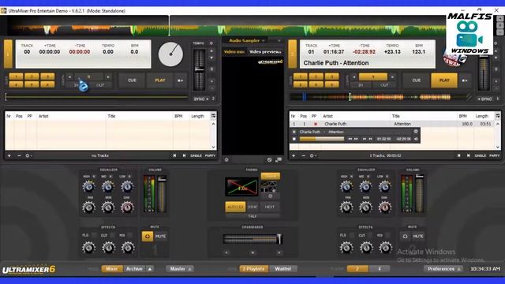Image resolution: width=505 pixels, height=284 pixels.
Task: Increase the loop length on the right deck
Action: [392, 77]
